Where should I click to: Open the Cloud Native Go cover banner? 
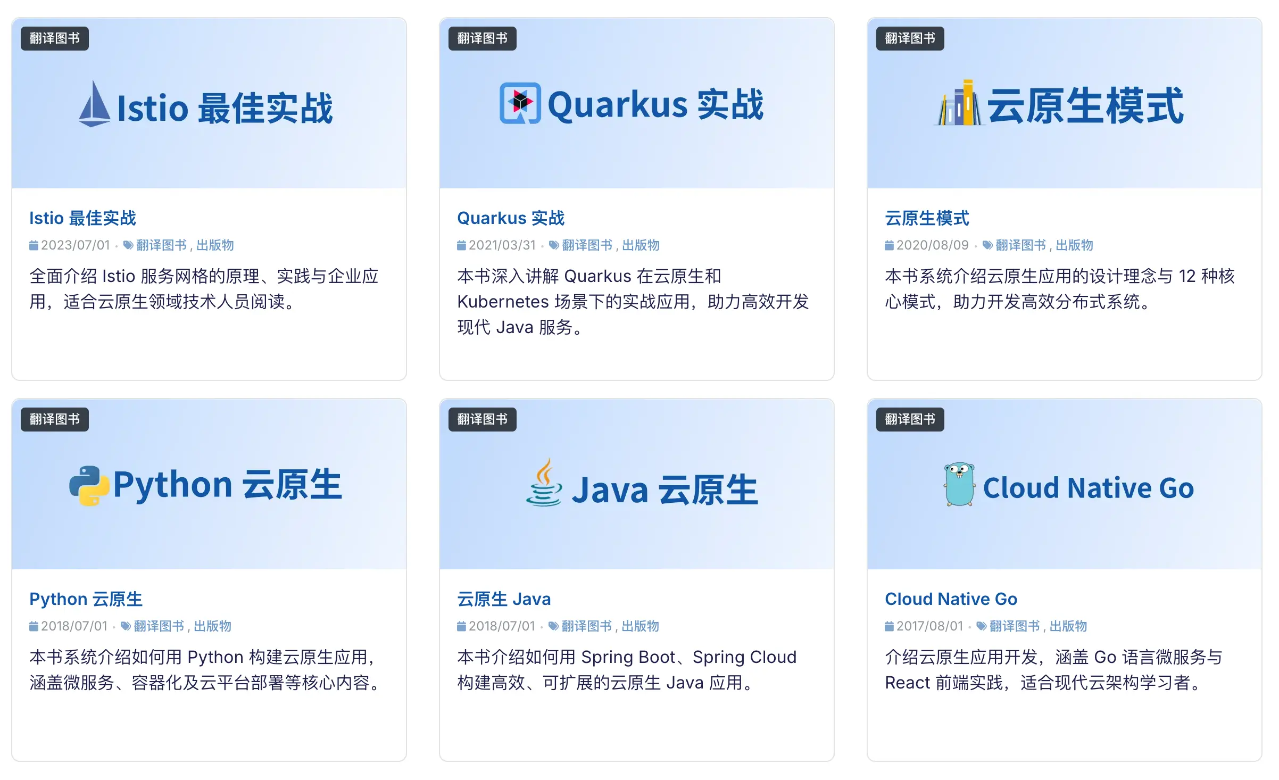point(1065,484)
